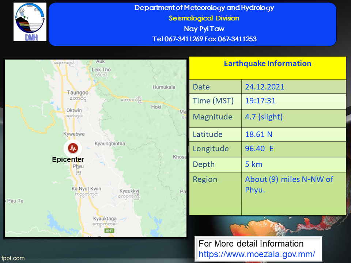Click the Phyu town label on map
The width and height of the screenshot is (351, 263).
(x=78, y=167)
